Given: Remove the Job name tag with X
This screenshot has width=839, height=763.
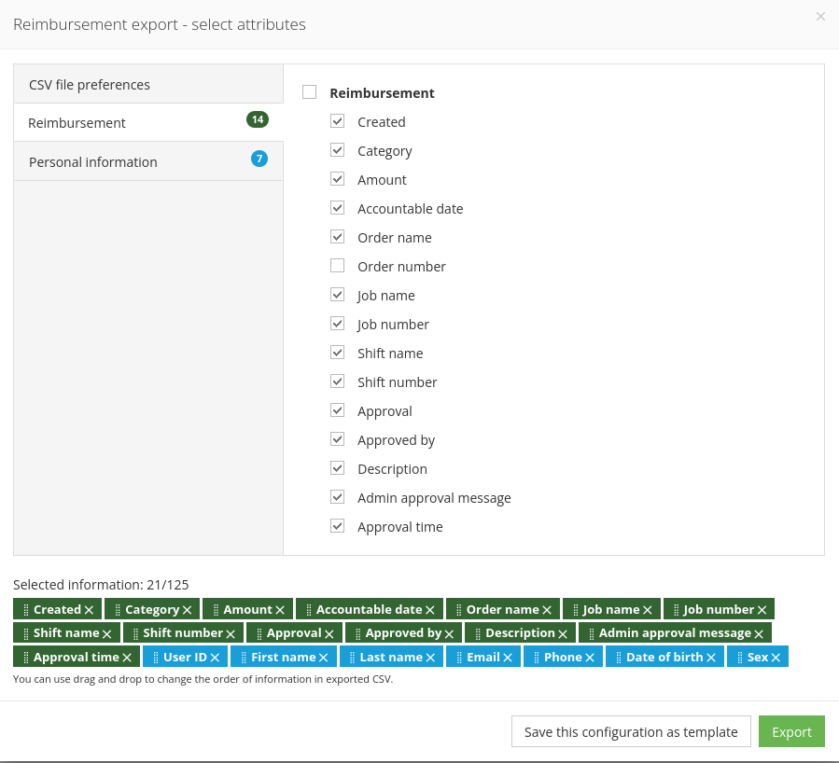Looking at the screenshot, I should coord(648,609).
